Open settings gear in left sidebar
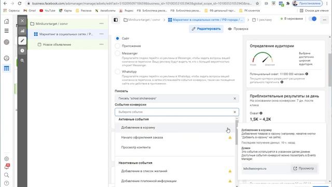 7,159
